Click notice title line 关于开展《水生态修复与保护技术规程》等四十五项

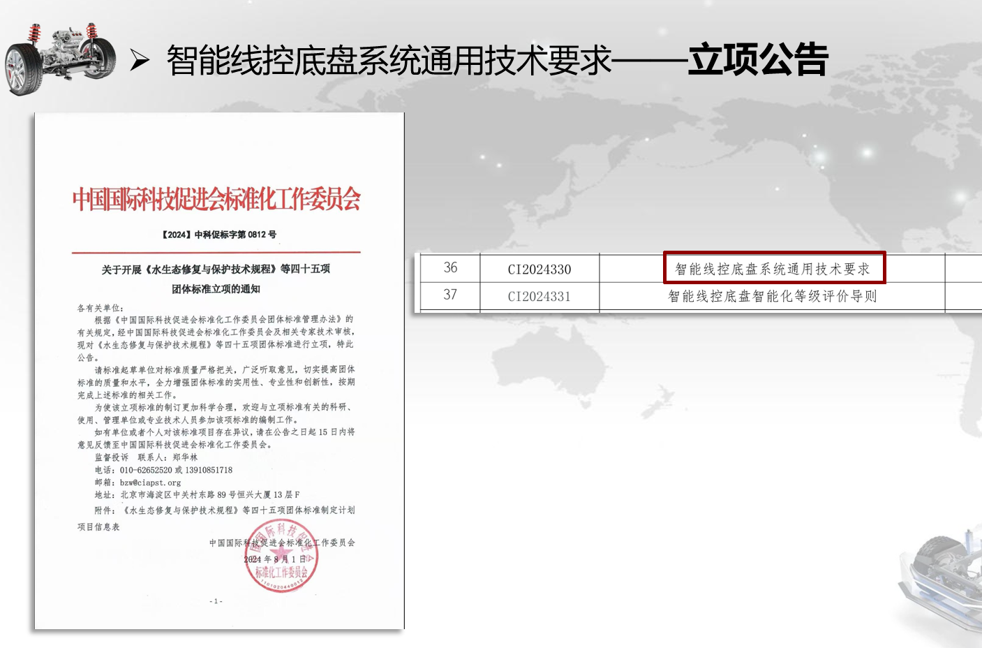coord(216,270)
